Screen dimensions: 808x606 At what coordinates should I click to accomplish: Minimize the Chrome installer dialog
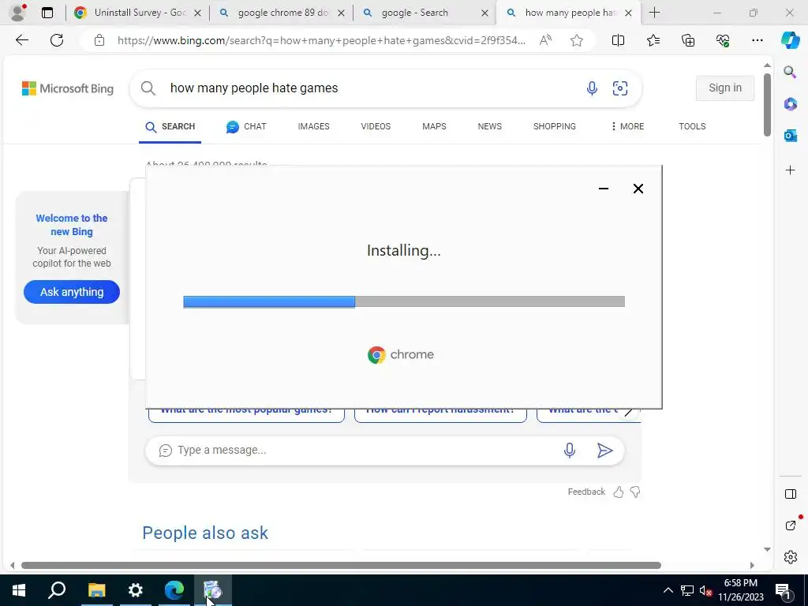click(604, 189)
